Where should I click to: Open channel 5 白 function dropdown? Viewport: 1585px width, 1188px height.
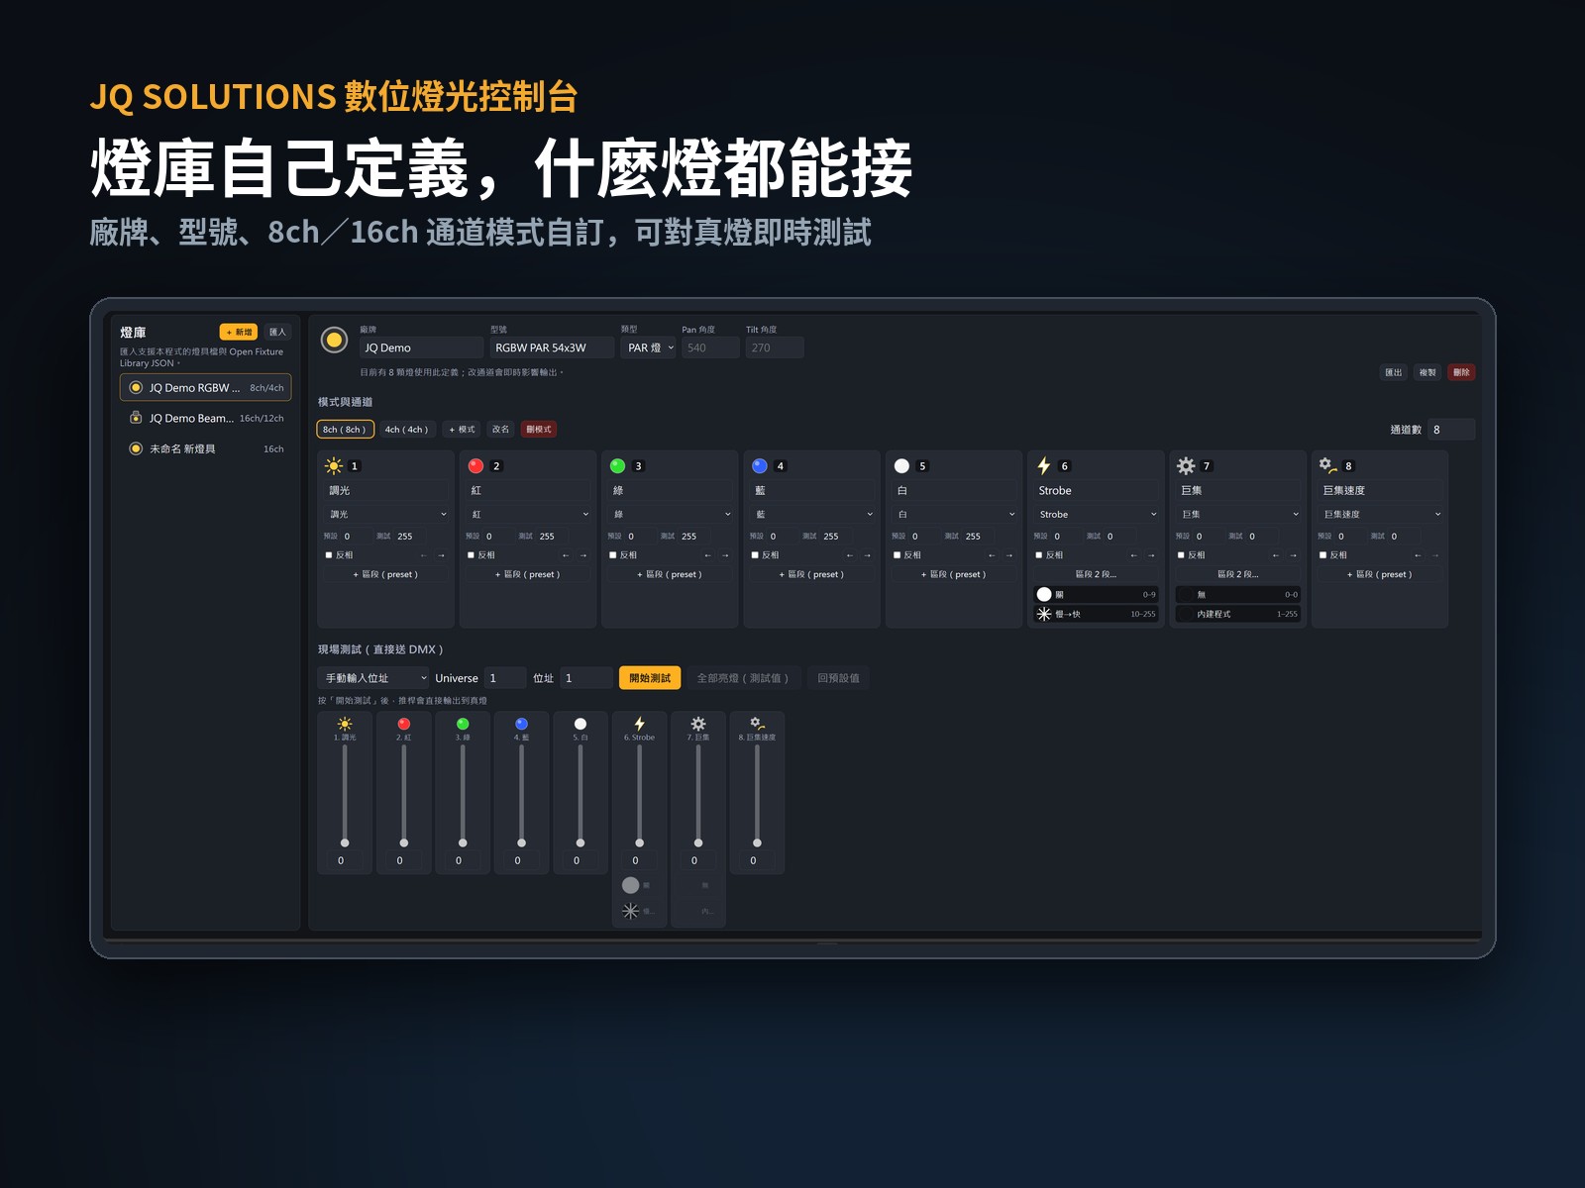[x=954, y=514]
